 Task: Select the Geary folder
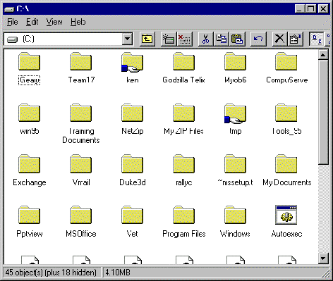coord(29,68)
